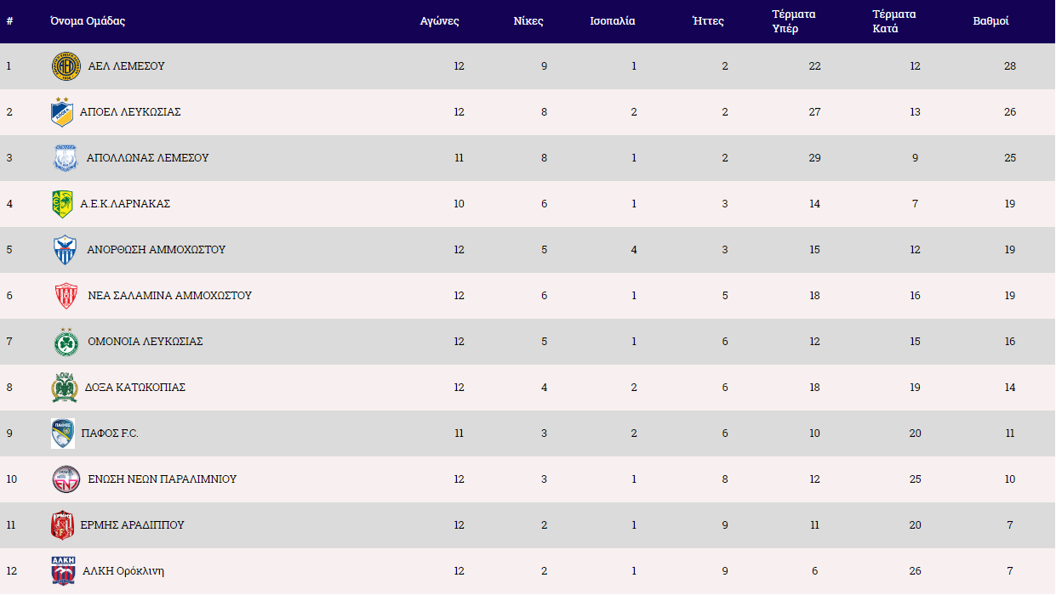This screenshot has width=1056, height=595.
Task: Click ΑΕΛ ΛΕΜΕΣΟΥ goals-for value 22
Action: click(814, 66)
